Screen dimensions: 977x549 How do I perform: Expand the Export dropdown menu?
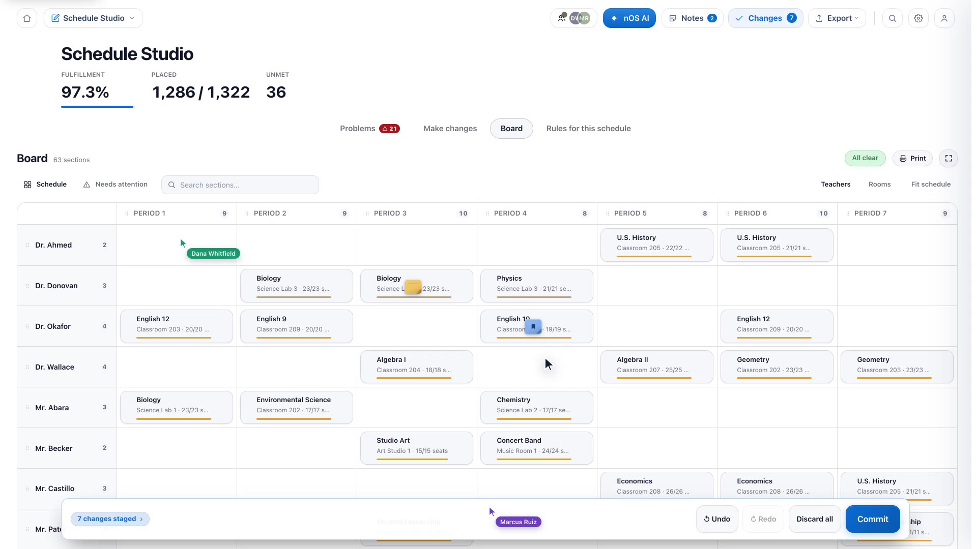click(x=837, y=18)
